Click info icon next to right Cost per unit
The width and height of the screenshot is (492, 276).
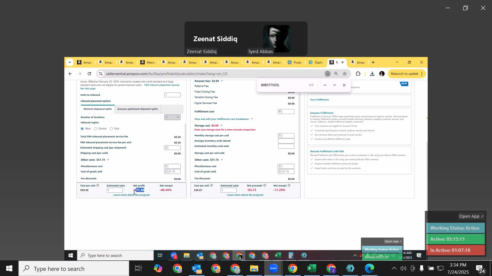coord(211,185)
